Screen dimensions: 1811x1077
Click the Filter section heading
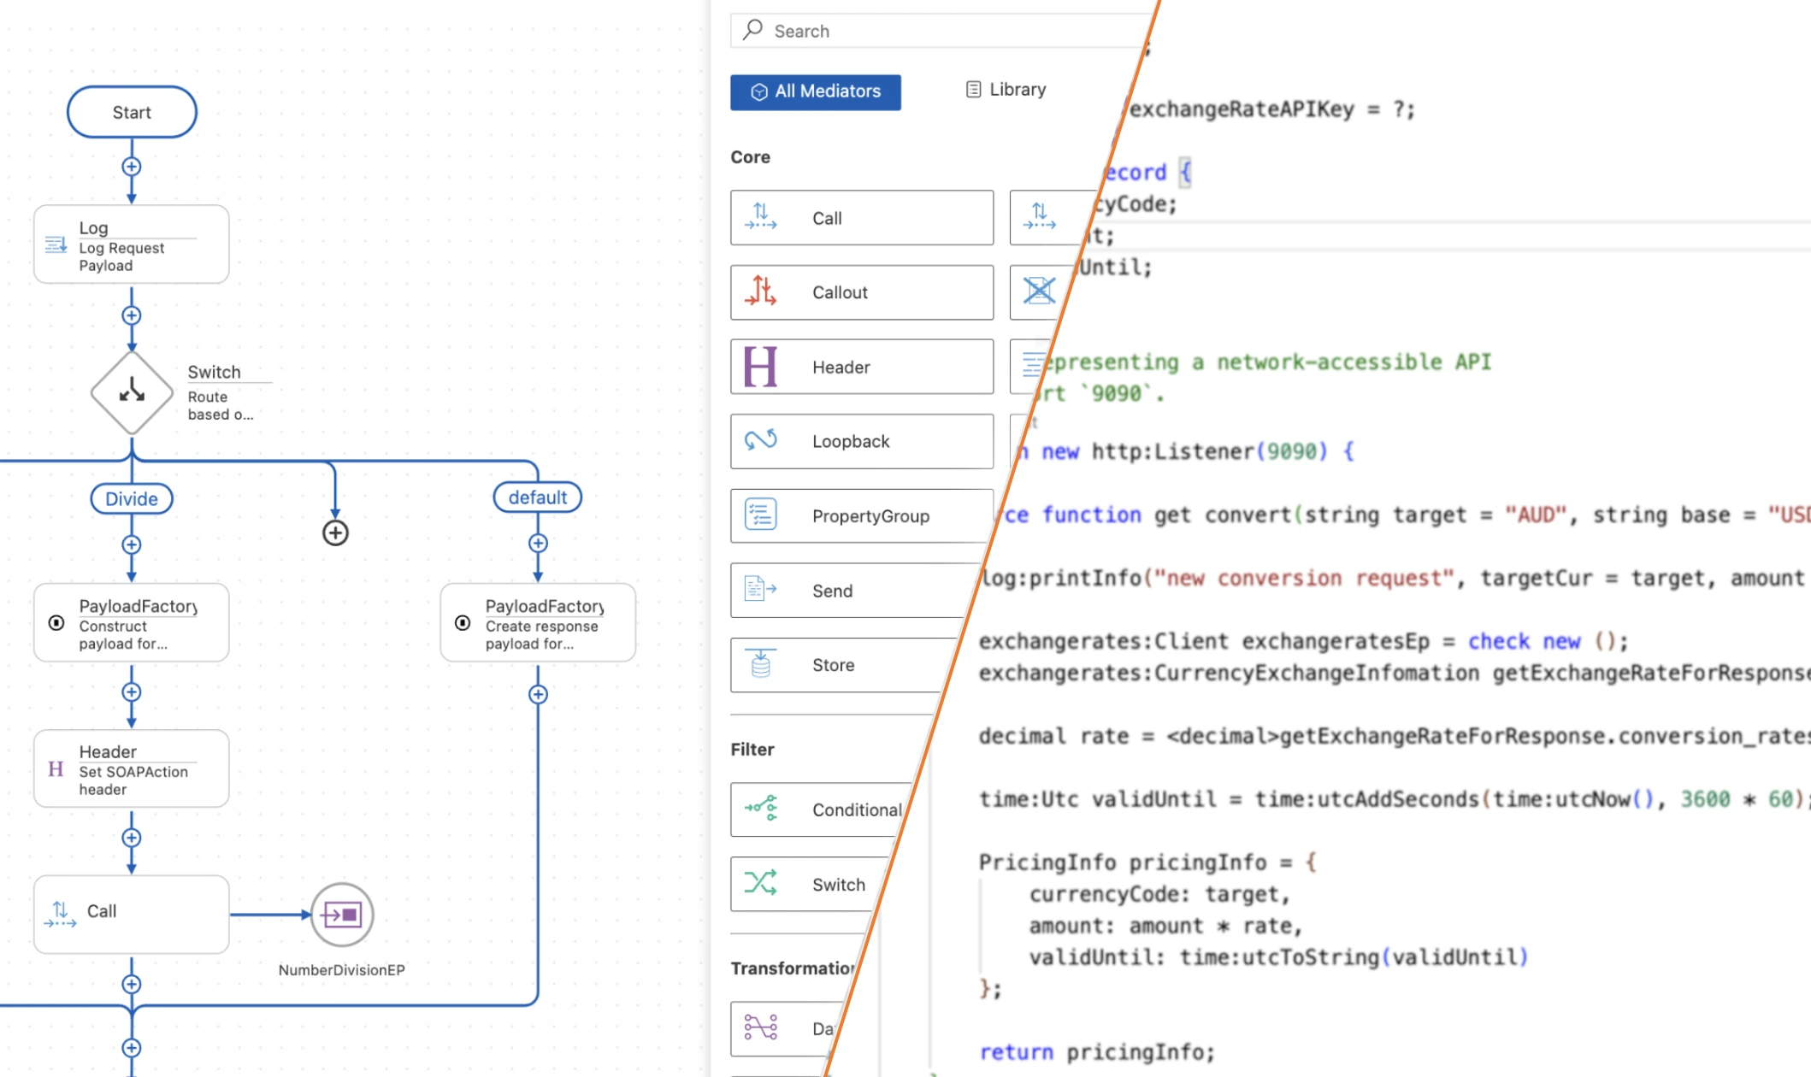click(752, 750)
